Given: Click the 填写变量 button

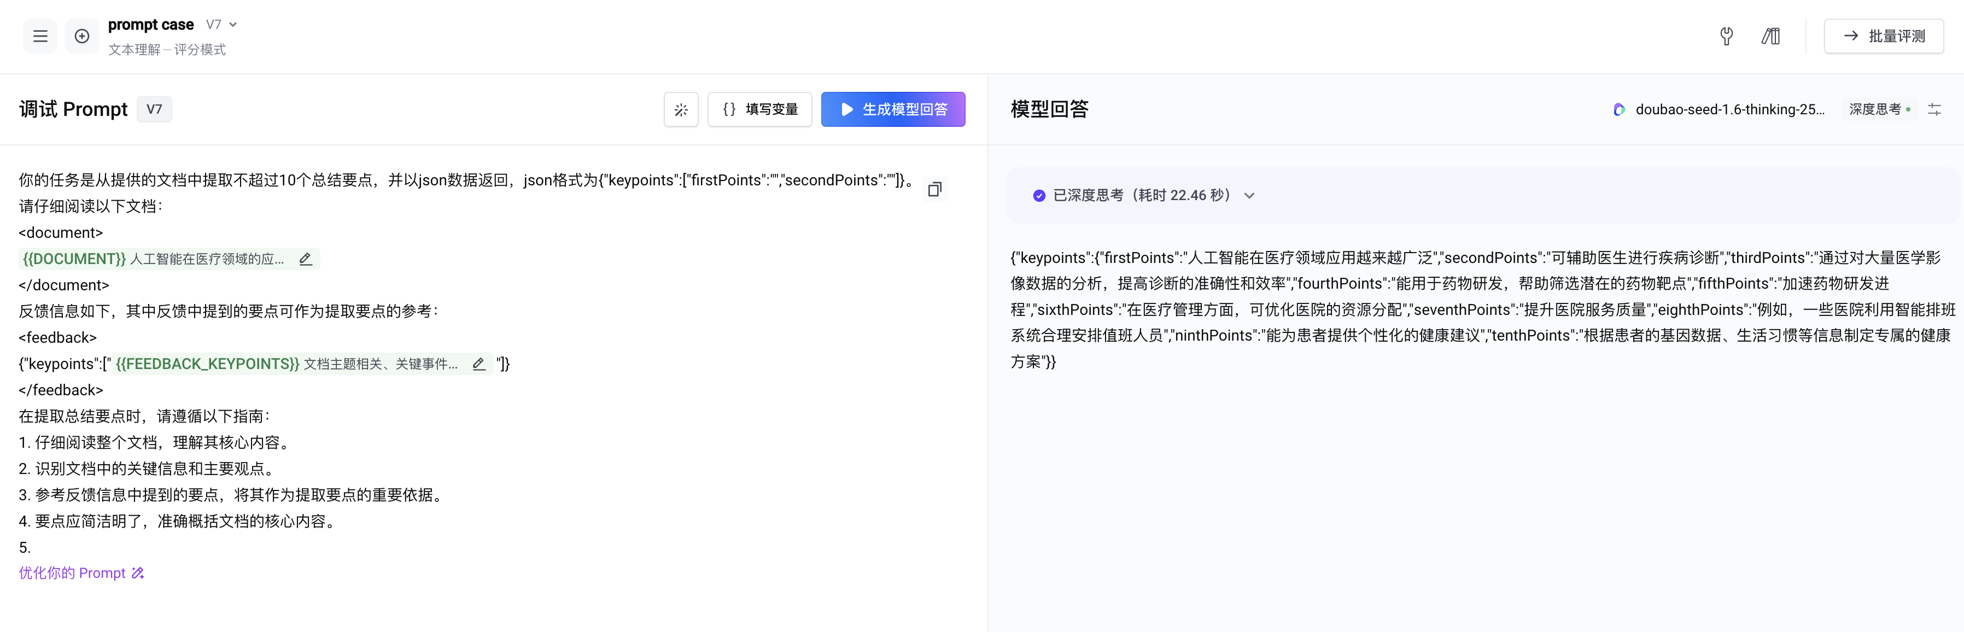Looking at the screenshot, I should pos(759,110).
